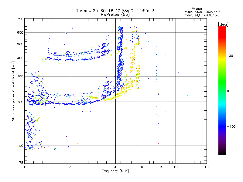Click the x-axis tick label '6'
243x182 pixels.
point(142,167)
